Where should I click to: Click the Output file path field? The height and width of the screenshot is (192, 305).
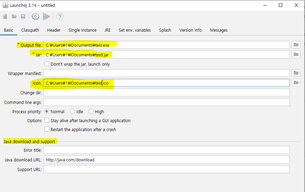(x=167, y=45)
